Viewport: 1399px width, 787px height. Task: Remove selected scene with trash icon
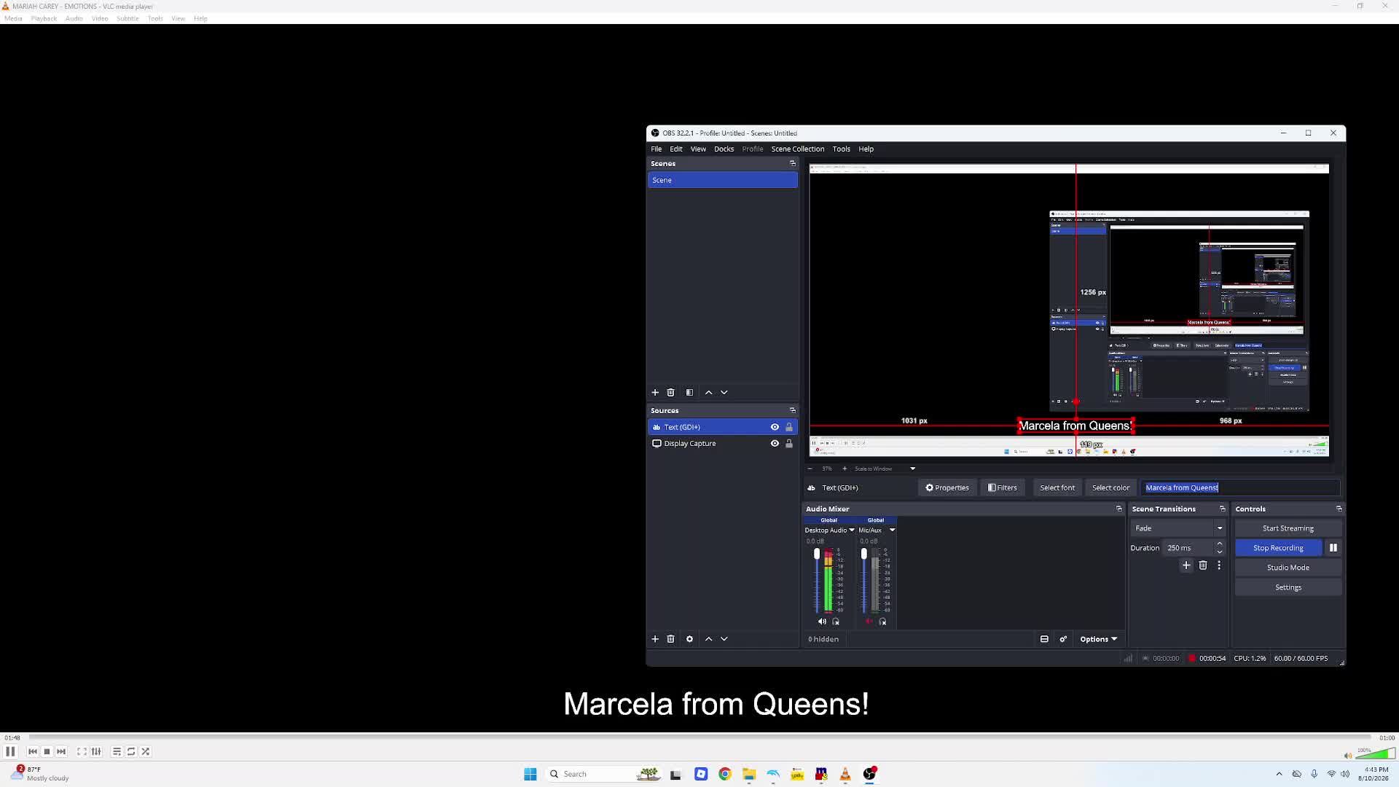[x=671, y=392]
